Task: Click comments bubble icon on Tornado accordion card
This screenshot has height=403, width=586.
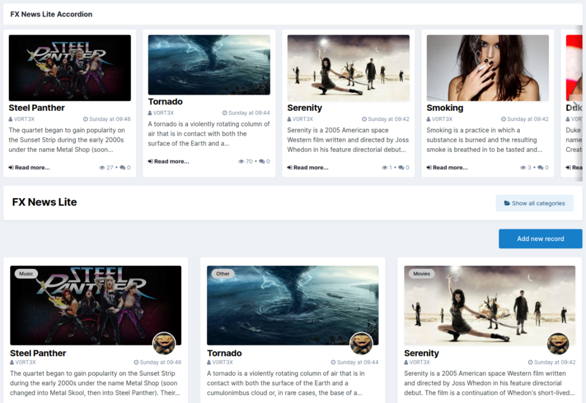Action: [261, 161]
